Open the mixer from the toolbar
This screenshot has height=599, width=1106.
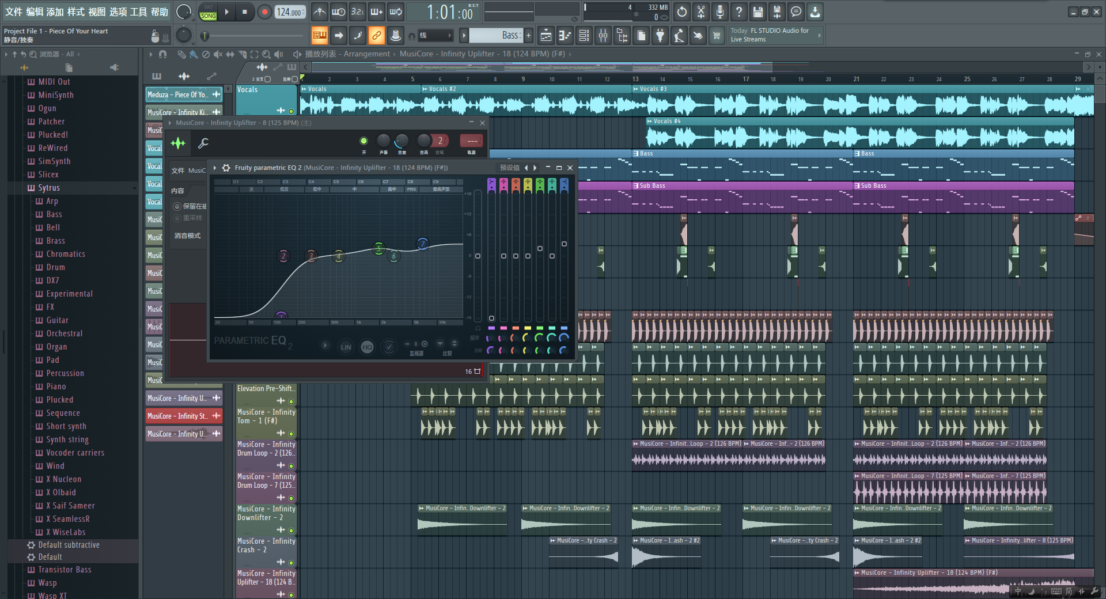(603, 36)
